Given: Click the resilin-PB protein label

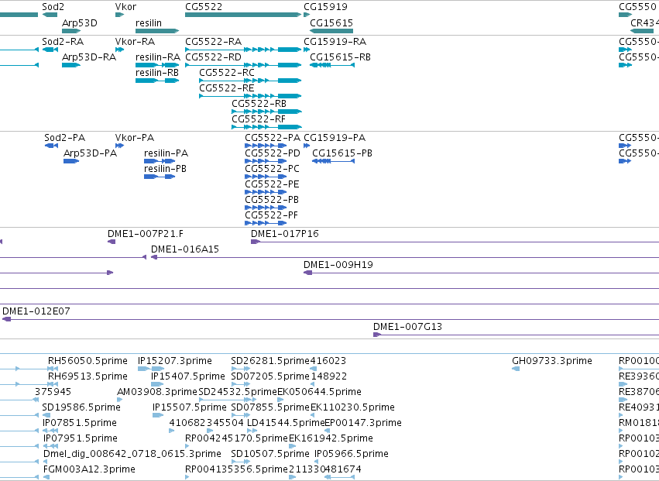Looking at the screenshot, I should tap(165, 169).
